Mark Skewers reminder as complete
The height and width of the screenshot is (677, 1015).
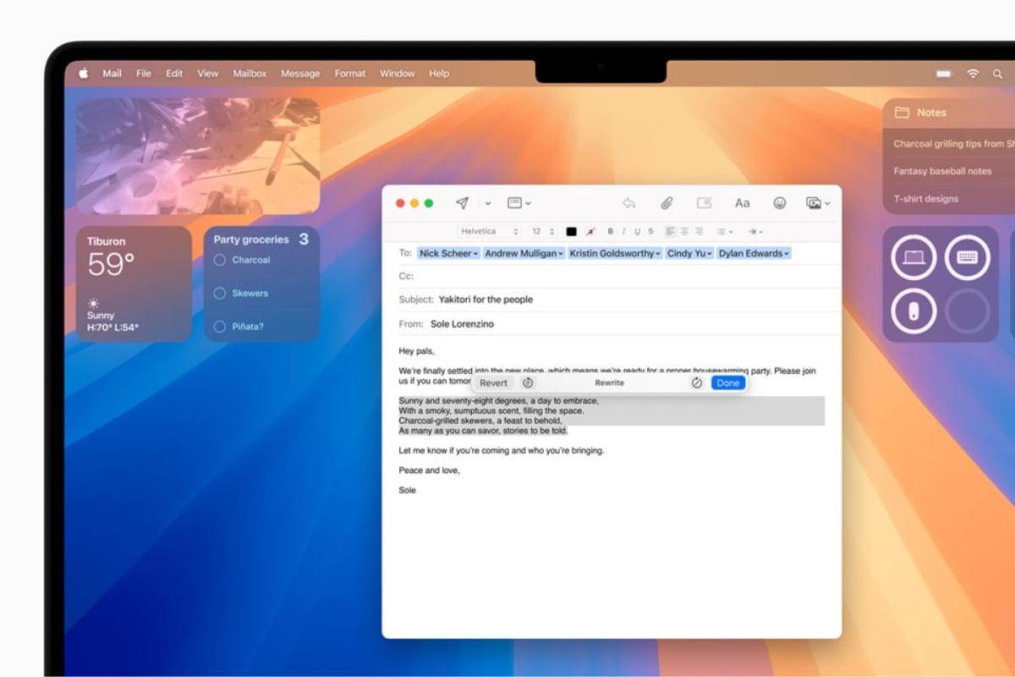220,293
